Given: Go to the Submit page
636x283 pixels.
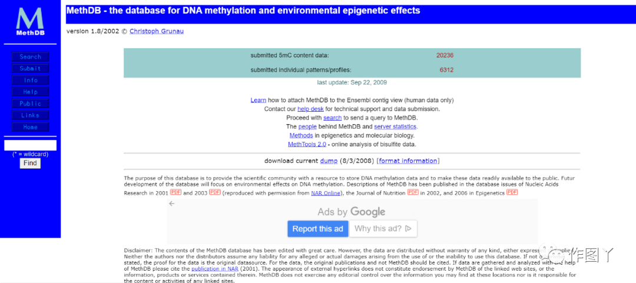Looking at the screenshot, I should click(30, 69).
